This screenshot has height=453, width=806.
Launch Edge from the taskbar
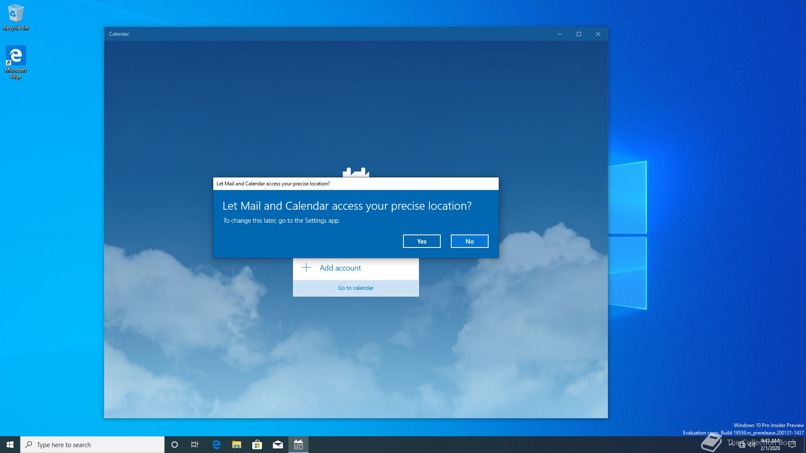pyautogui.click(x=216, y=445)
